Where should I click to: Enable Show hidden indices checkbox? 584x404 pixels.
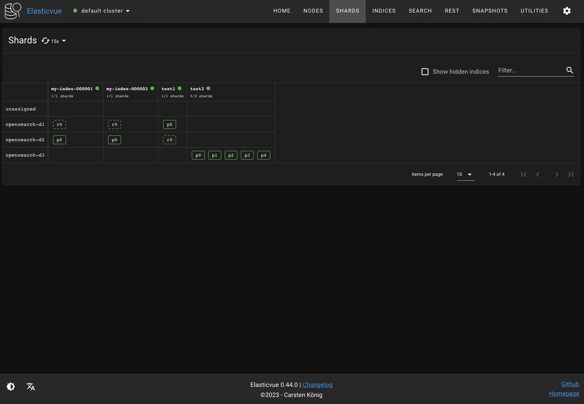[x=425, y=72]
